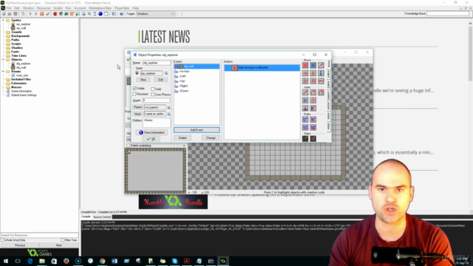
Task: Toggle the Whole Word Only checkbox
Action: [2, 240]
